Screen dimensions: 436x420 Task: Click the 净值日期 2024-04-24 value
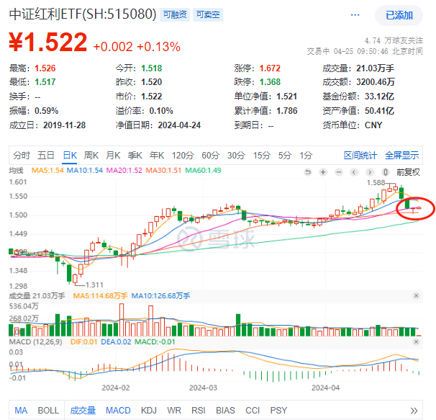coord(179,125)
